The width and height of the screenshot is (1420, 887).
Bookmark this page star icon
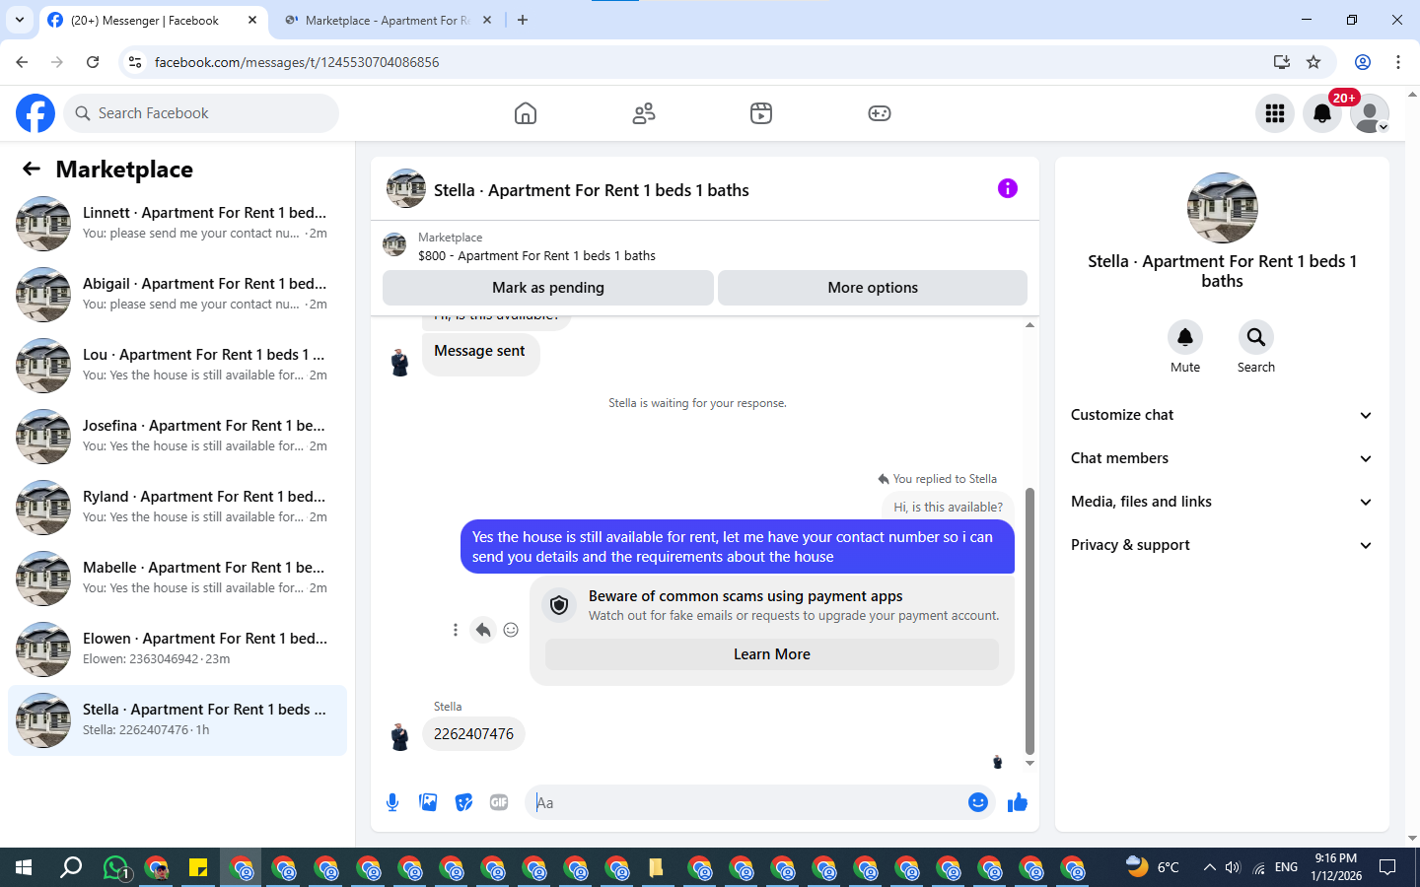[x=1313, y=62]
